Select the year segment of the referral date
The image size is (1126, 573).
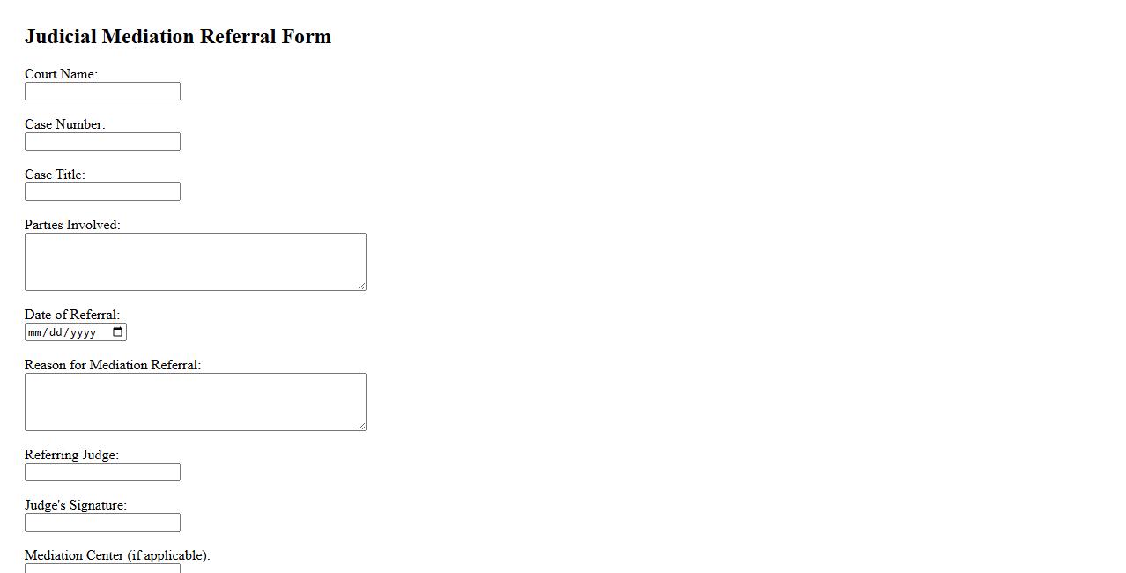[83, 332]
